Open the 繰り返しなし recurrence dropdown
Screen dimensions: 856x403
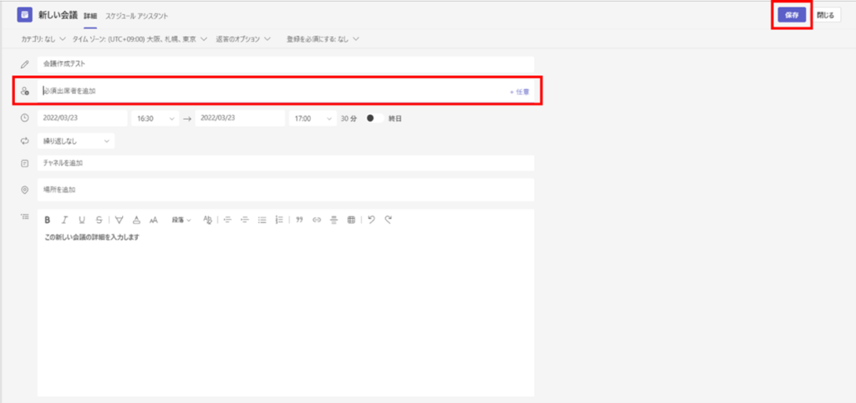tap(76, 141)
